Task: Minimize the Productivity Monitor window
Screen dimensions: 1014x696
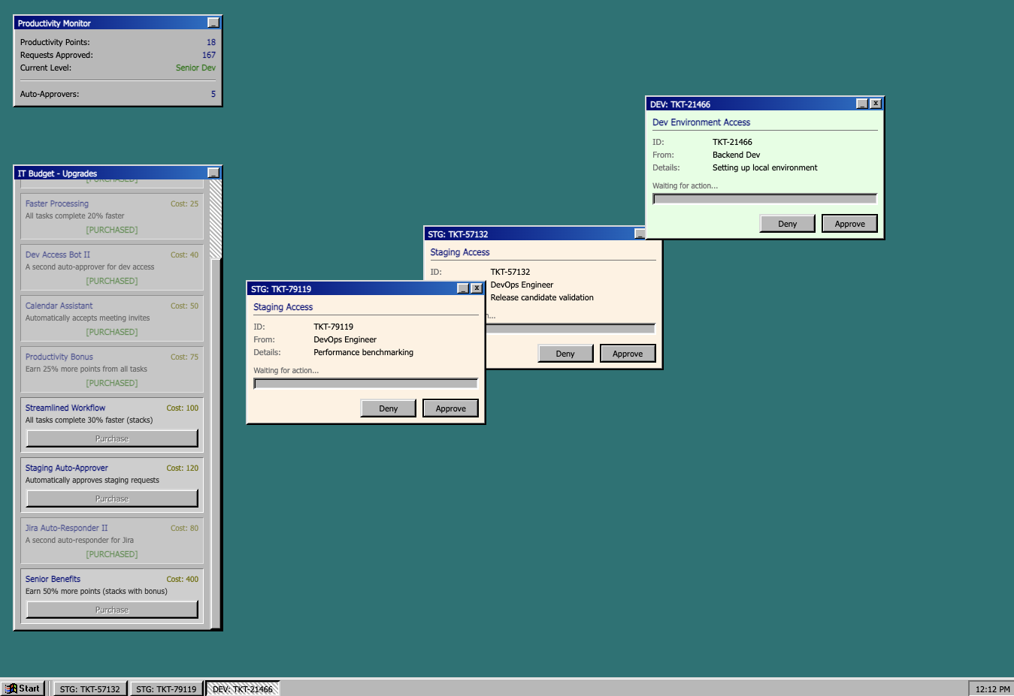Action: pyautogui.click(x=213, y=23)
